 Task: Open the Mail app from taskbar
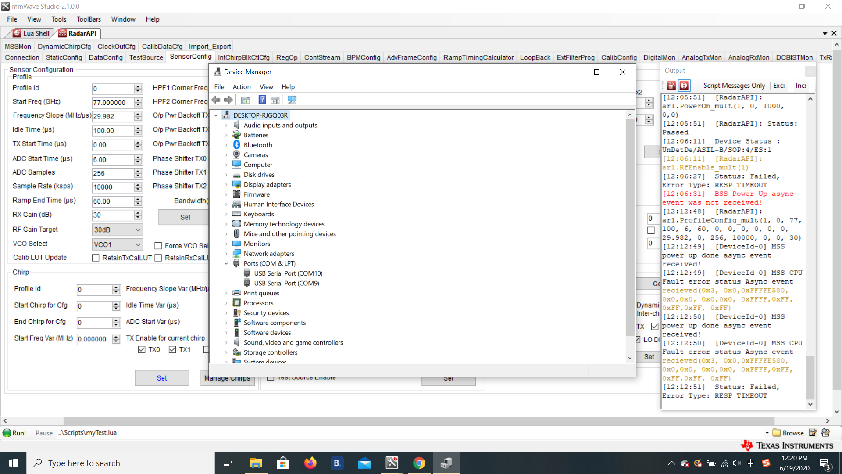(365, 463)
